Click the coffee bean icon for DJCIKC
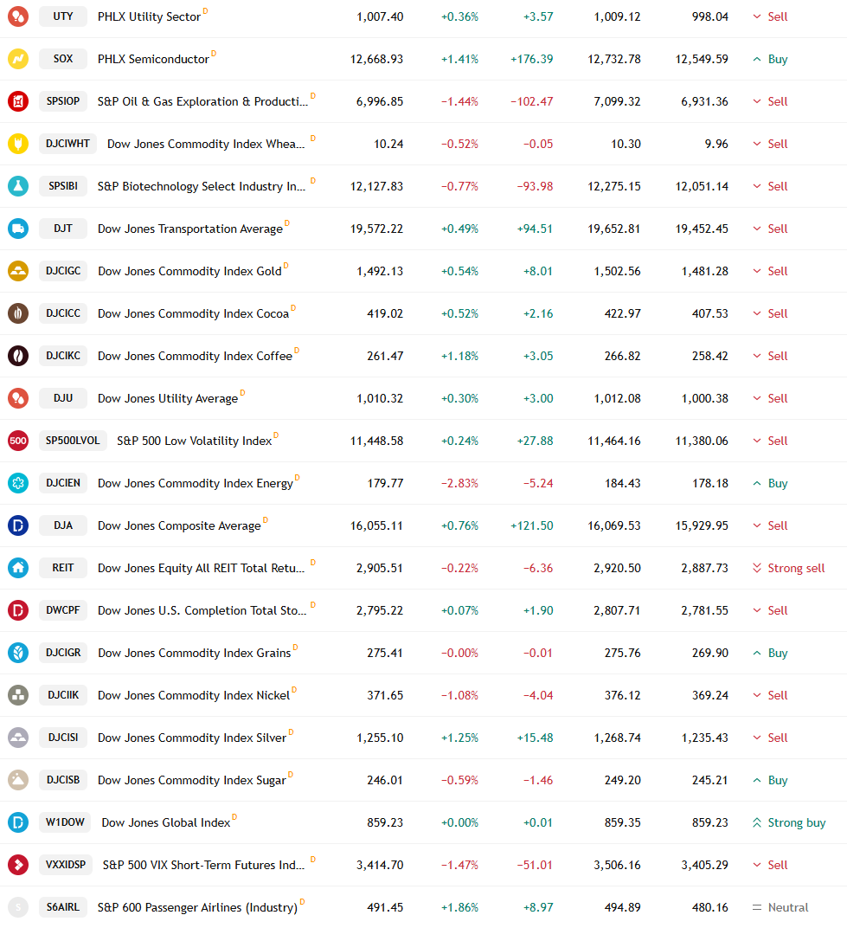 pyautogui.click(x=18, y=356)
